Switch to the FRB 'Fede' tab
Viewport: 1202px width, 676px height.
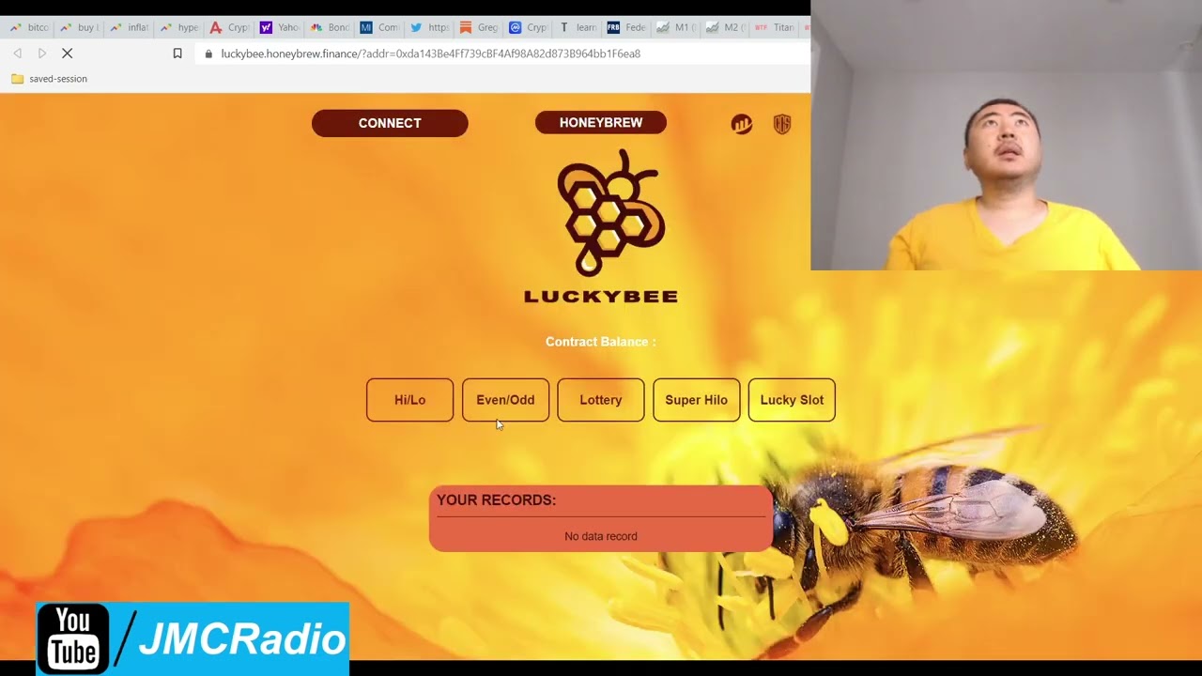[x=628, y=27]
